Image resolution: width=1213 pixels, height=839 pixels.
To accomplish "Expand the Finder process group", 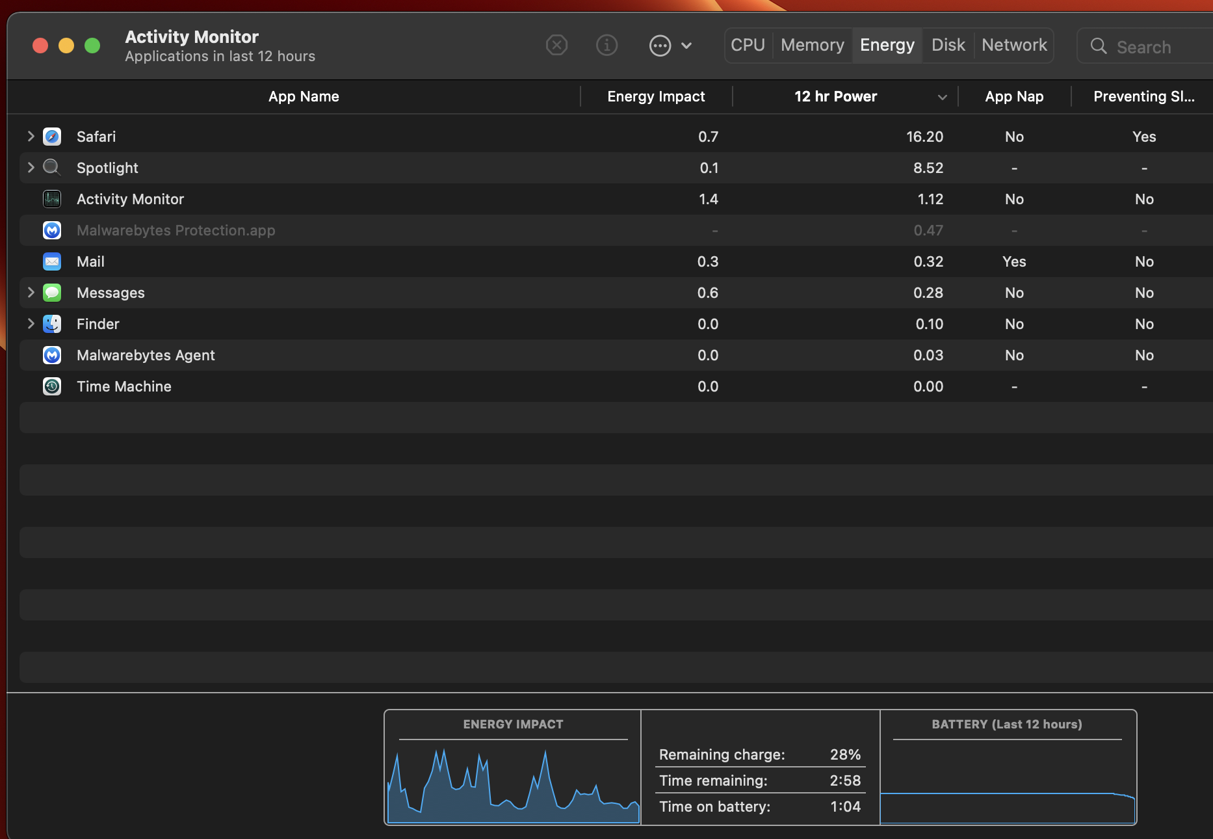I will [x=31, y=323].
